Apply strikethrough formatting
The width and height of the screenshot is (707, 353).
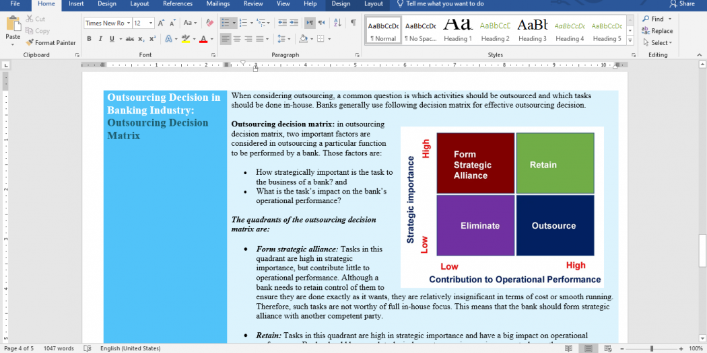[129, 39]
